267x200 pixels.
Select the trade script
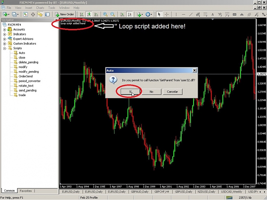point(22,95)
